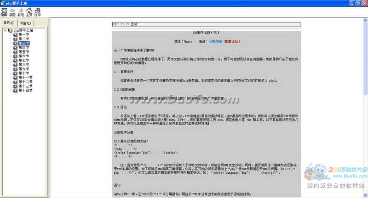Open chapter 第十四节 in the tree

pos(25,90)
